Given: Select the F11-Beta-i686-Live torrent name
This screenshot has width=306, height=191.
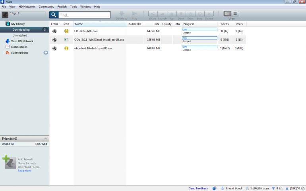Looking at the screenshot, I should point(86,31).
